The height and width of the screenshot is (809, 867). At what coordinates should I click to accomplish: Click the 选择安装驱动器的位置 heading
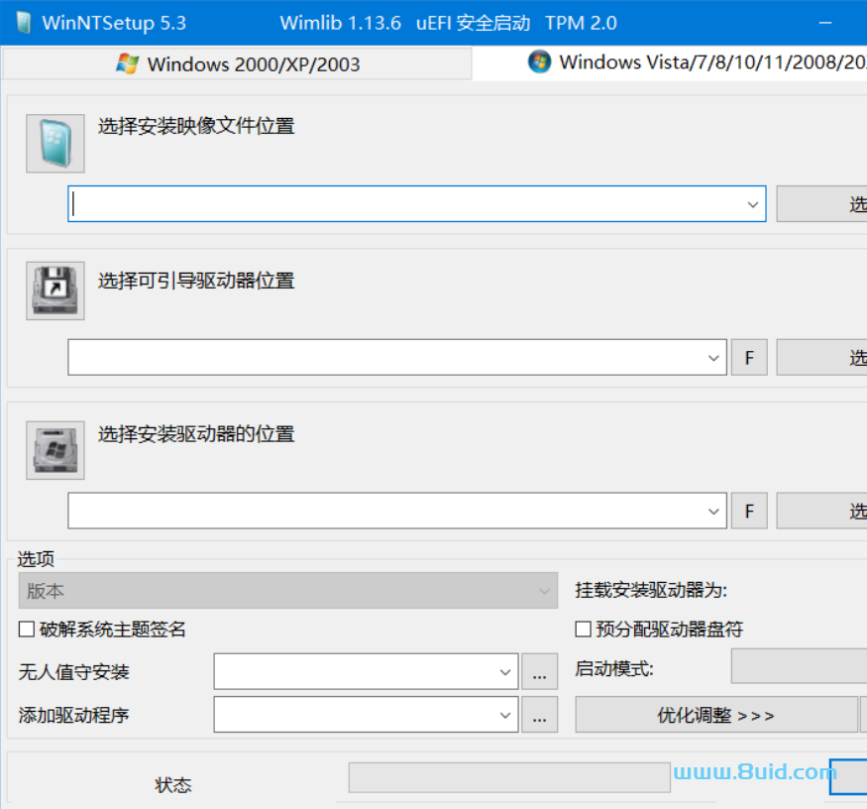click(196, 434)
